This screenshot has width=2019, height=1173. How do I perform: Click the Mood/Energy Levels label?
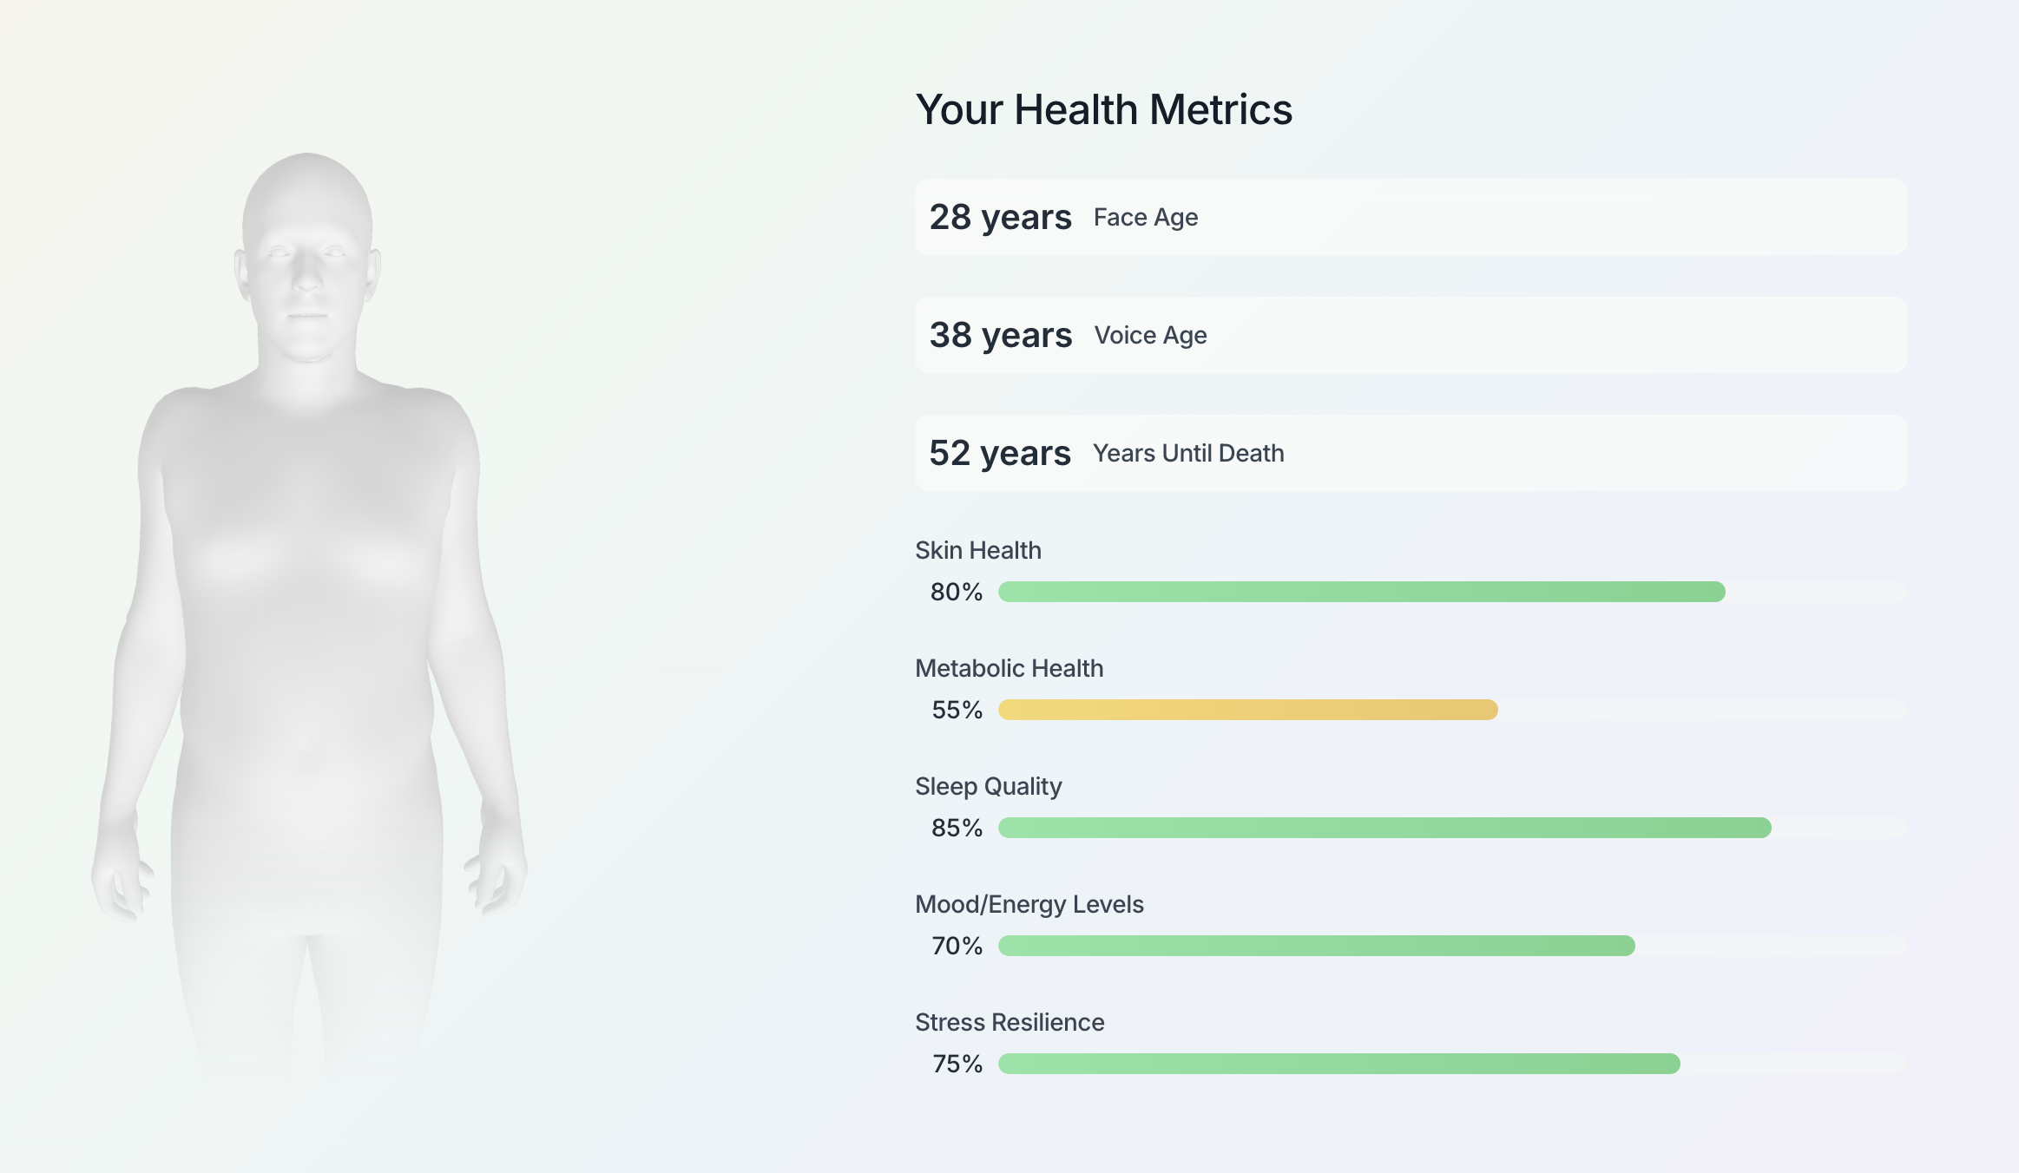click(1029, 905)
